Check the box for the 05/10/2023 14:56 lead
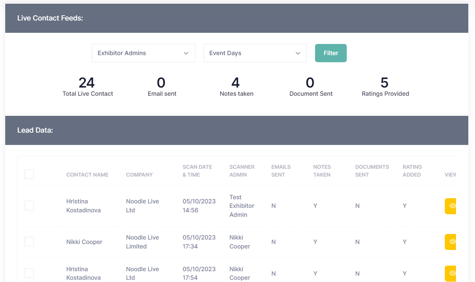Image resolution: width=475 pixels, height=282 pixels. 29,206
